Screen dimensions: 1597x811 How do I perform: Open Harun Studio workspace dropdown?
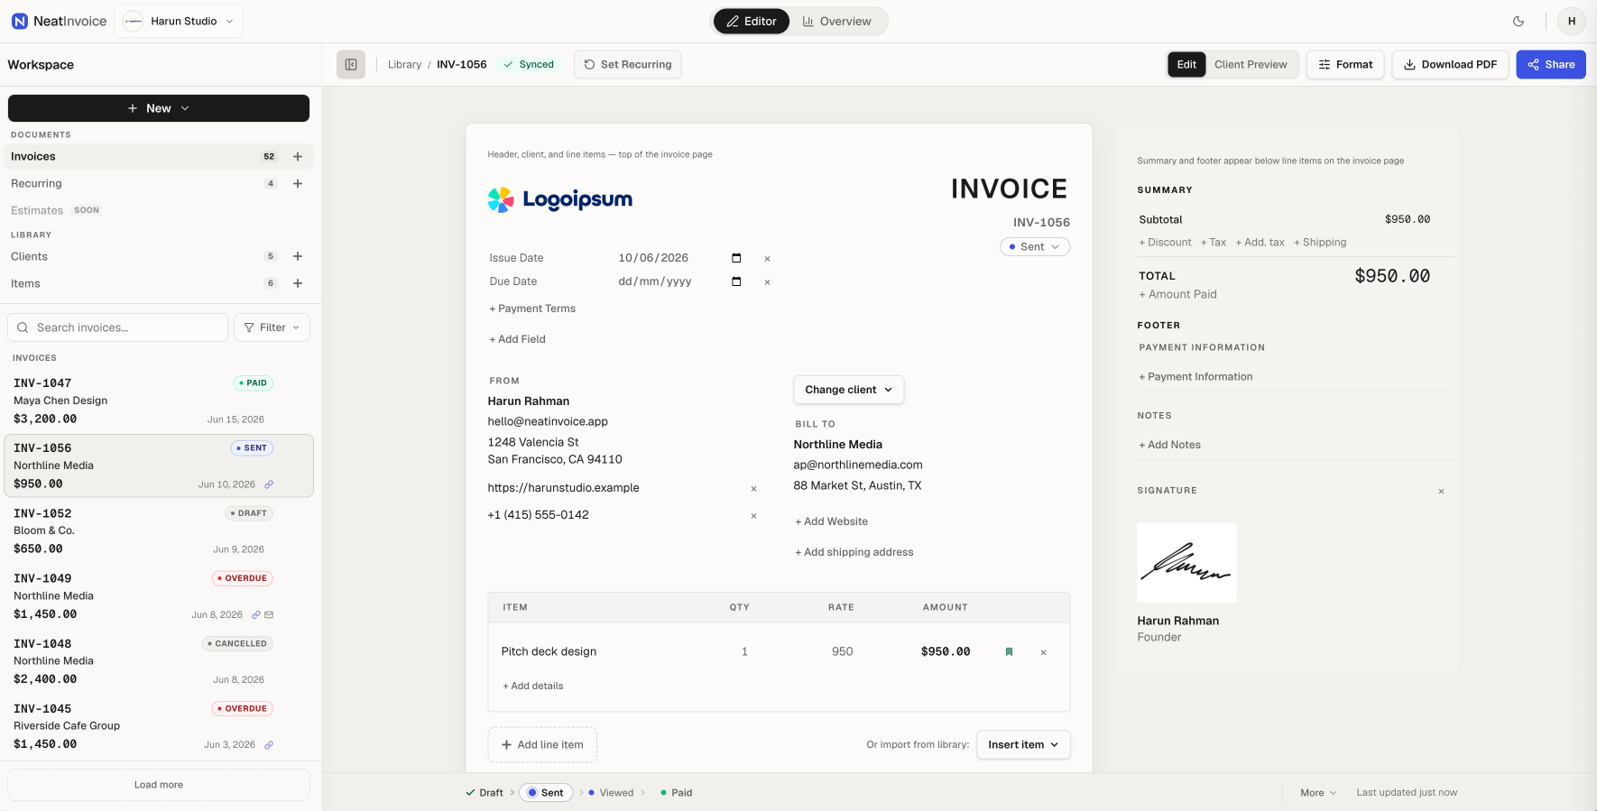point(179,21)
